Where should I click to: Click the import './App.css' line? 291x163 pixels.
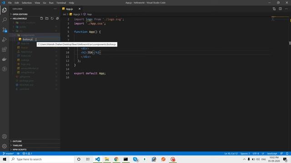(90, 24)
